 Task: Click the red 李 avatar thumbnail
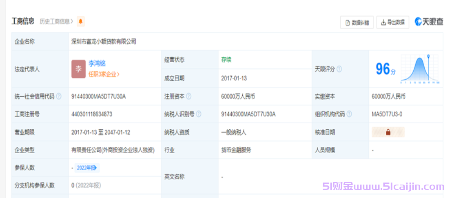(78, 69)
